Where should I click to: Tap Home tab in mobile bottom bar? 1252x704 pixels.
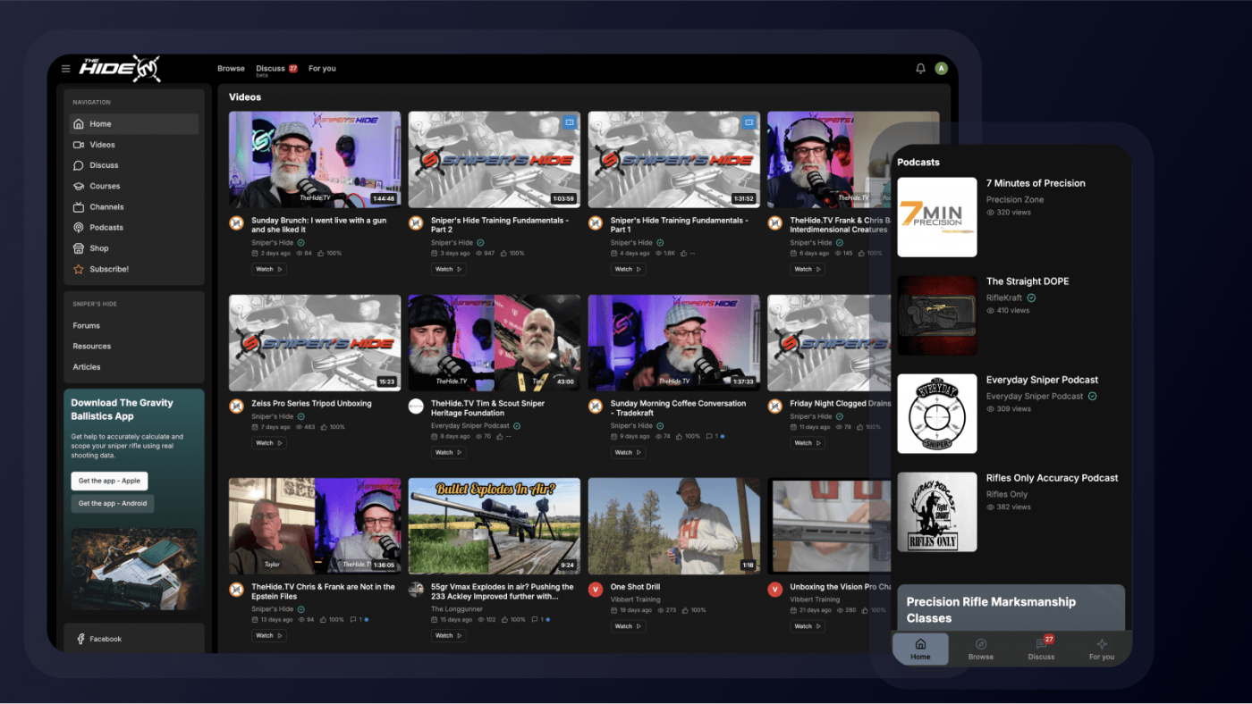920,649
